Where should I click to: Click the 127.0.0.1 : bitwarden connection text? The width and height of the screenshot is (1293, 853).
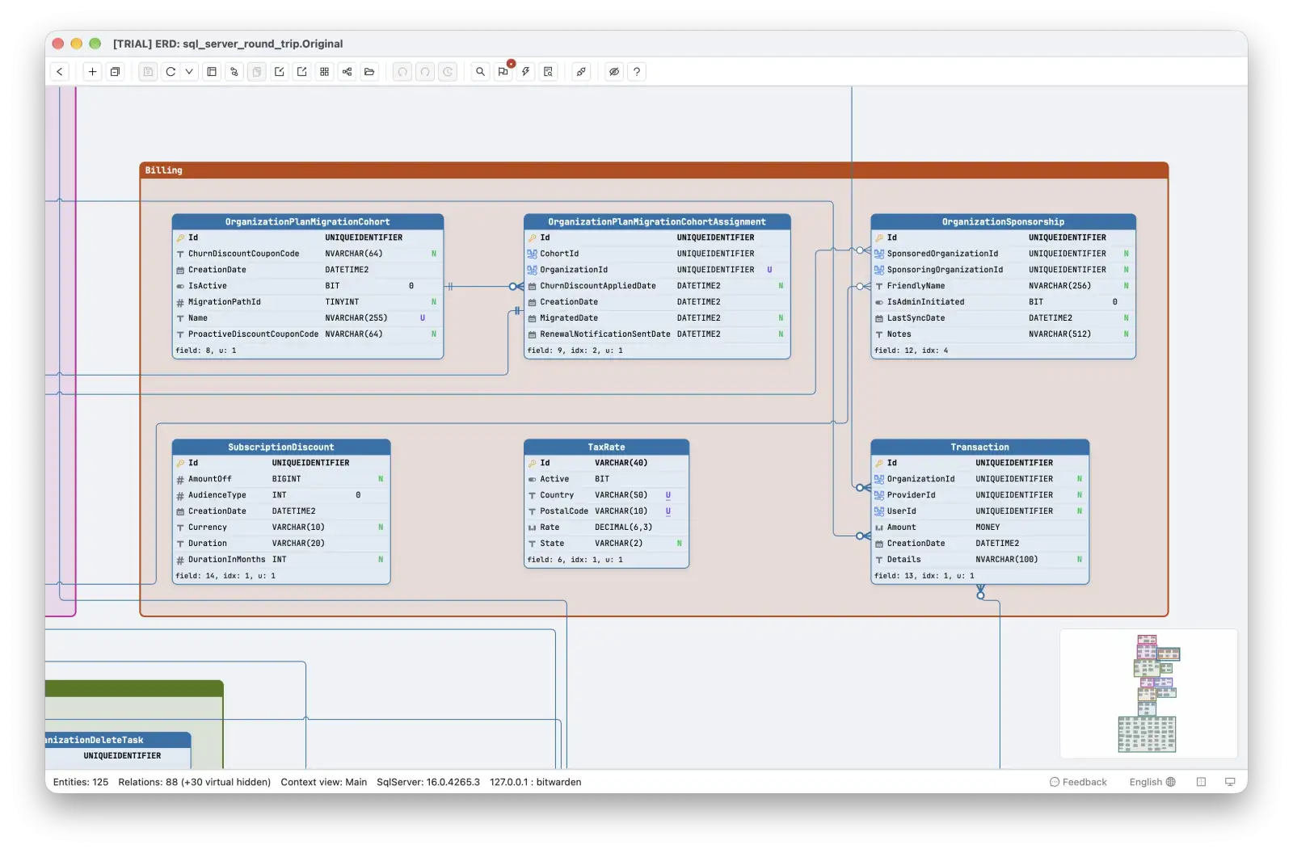[536, 782]
